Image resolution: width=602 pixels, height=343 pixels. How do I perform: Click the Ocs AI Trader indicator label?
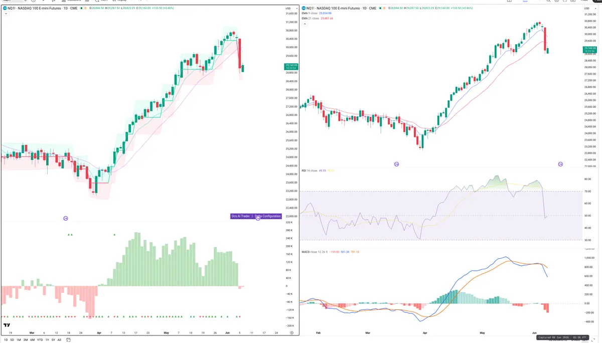[x=241, y=216]
